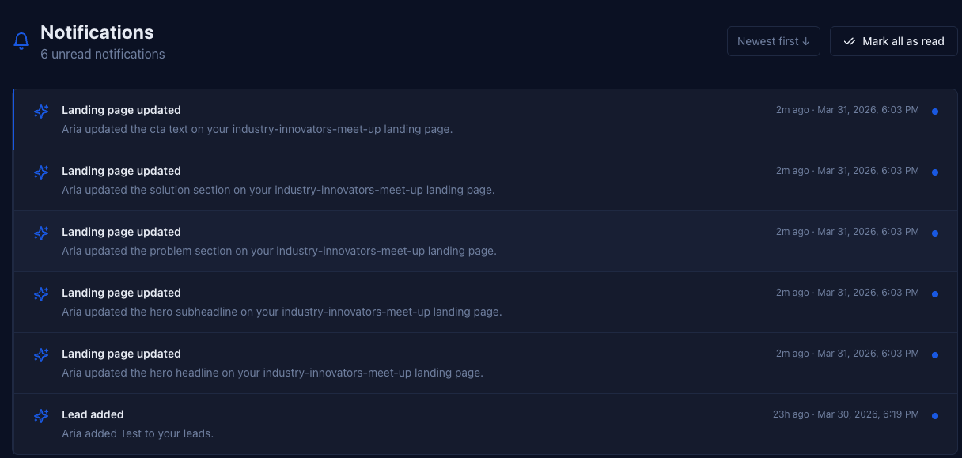Select the sparkle icon on the hero subheadline update

[41, 293]
